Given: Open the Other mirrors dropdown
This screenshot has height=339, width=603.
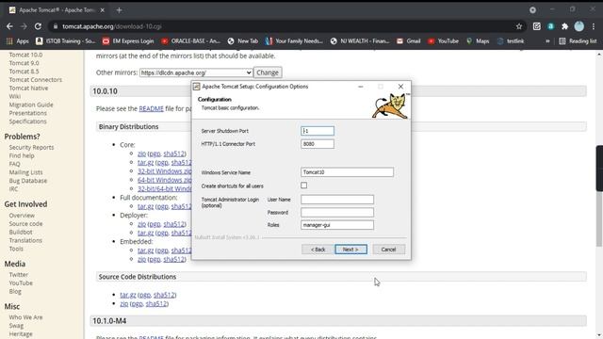Looking at the screenshot, I should (196, 73).
